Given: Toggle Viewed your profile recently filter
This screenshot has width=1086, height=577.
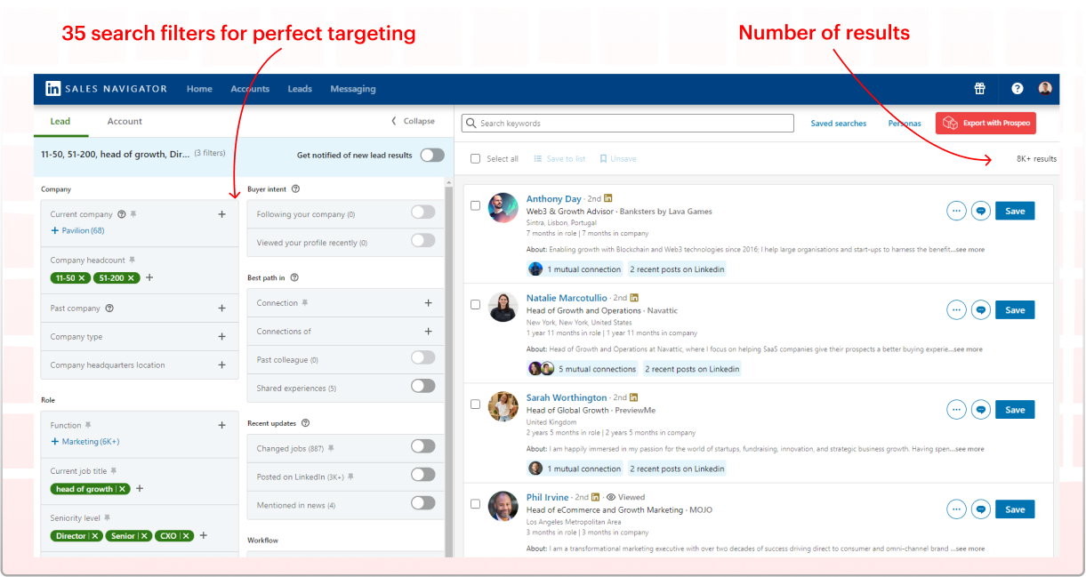Looking at the screenshot, I should click(x=423, y=241).
